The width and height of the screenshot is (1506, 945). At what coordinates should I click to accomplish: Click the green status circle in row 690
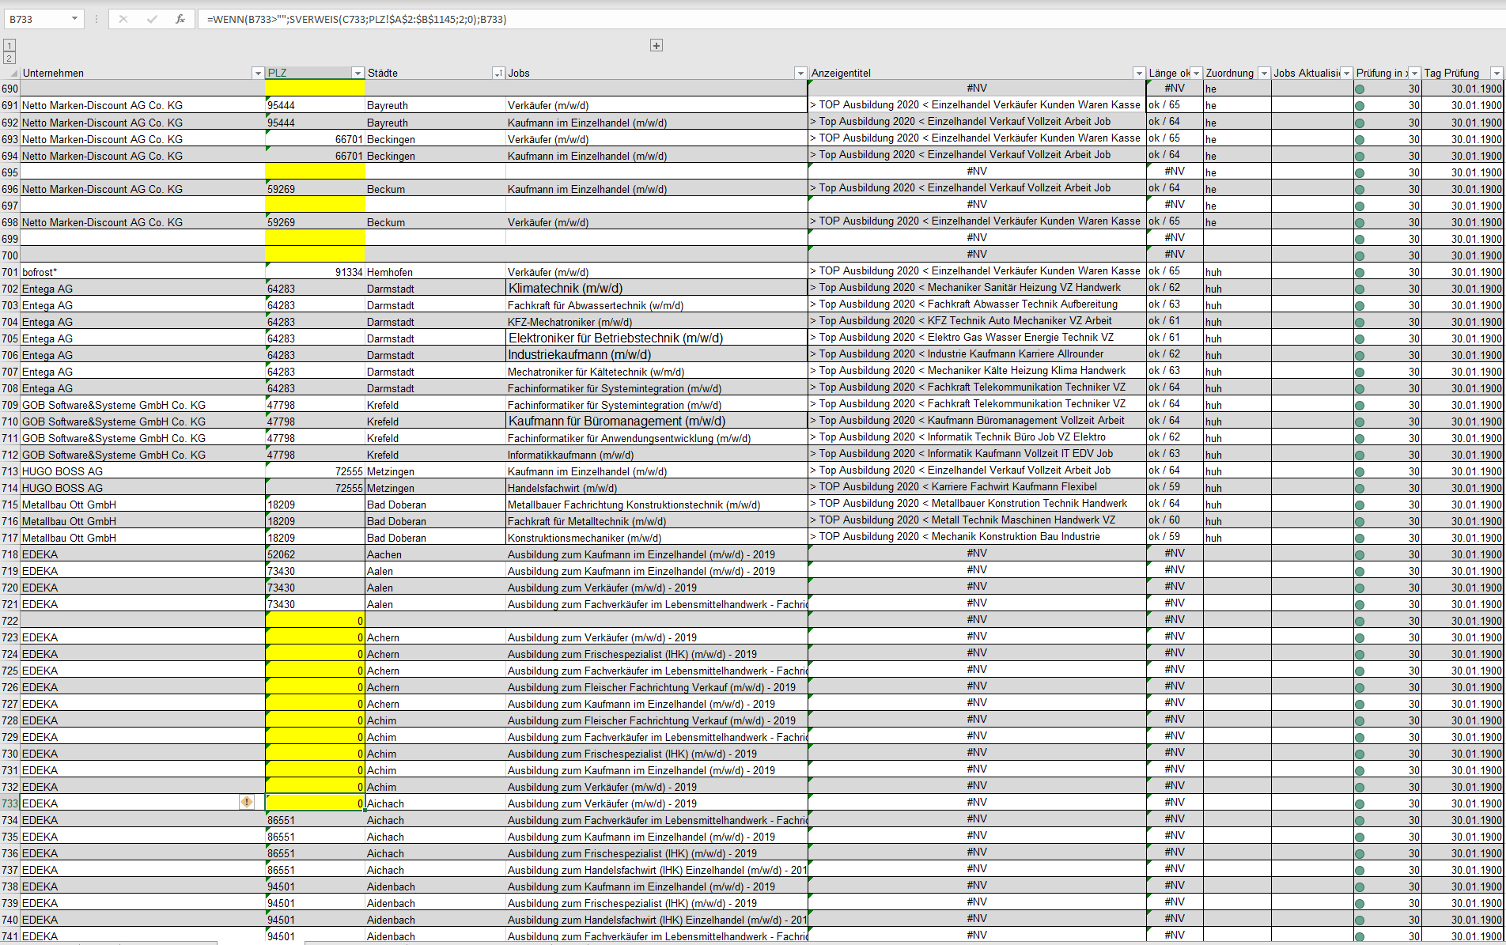pos(1360,89)
